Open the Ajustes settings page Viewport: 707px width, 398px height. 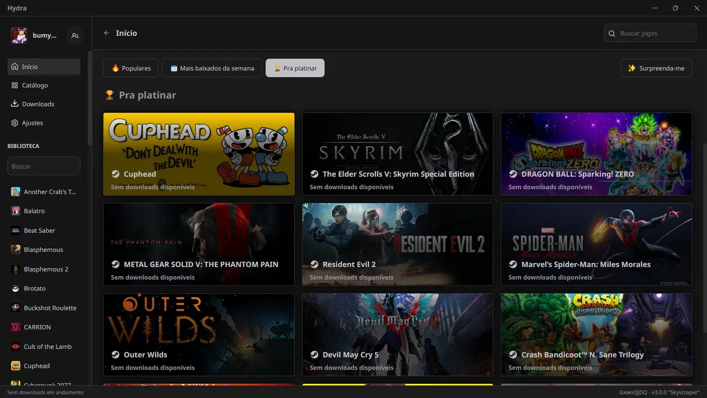[44, 123]
